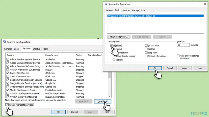Select Active Directory repair radio button
209x117 pixels.
(114, 56)
